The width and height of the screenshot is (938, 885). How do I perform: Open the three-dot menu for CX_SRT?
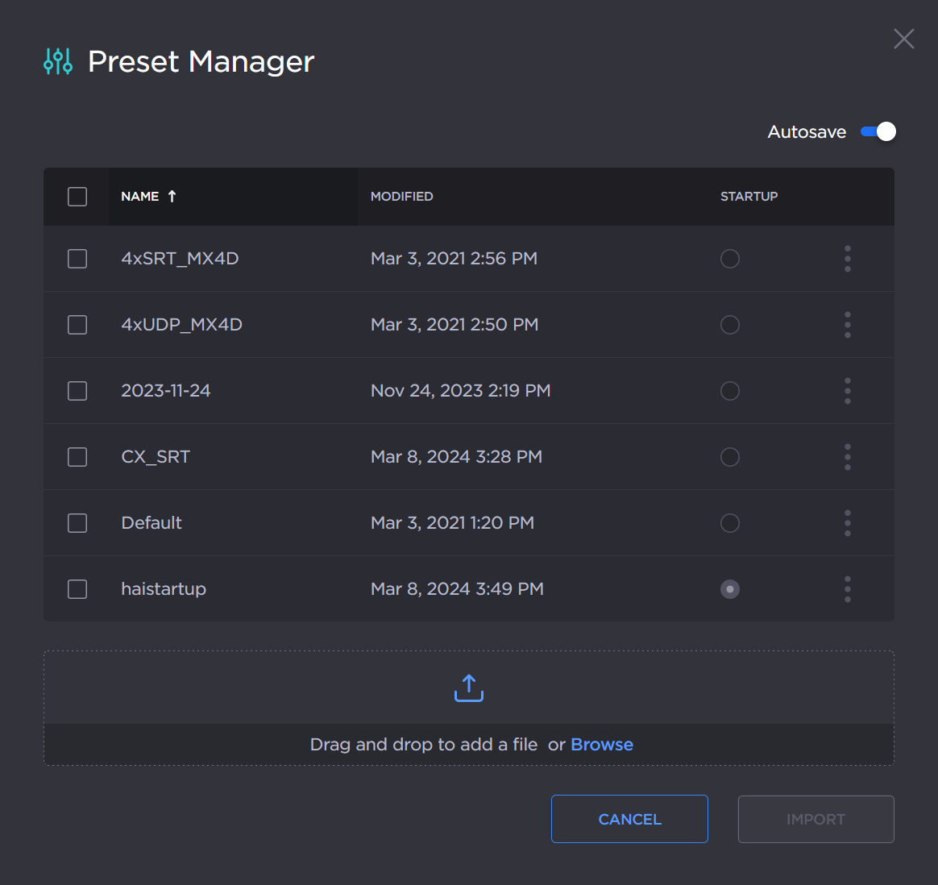(847, 457)
